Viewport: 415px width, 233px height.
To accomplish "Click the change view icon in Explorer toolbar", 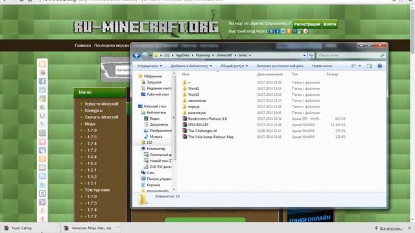I will (353, 66).
